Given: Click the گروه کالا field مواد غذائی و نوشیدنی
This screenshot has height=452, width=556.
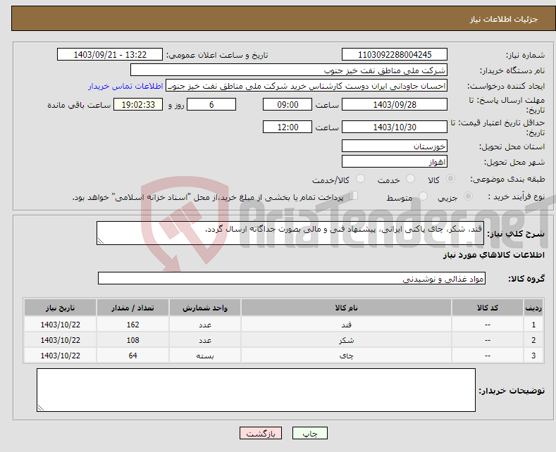Looking at the screenshot, I should point(292,278).
